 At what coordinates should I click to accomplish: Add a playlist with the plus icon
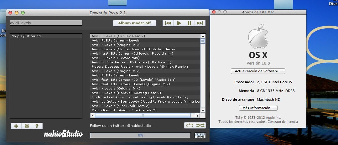coord(16,126)
